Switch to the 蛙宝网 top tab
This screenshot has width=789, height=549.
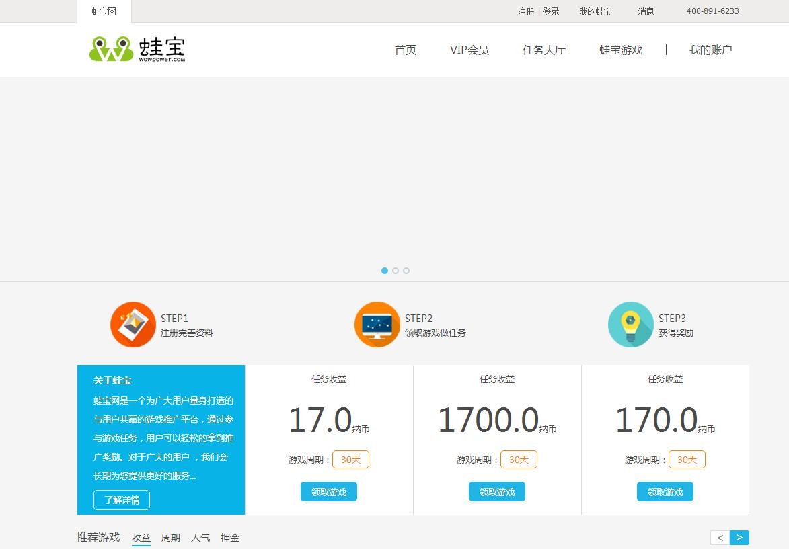coord(104,11)
